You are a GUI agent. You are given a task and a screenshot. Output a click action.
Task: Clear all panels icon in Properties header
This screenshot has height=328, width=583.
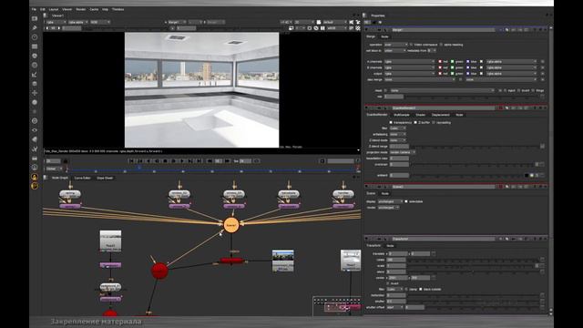pyautogui.click(x=380, y=22)
